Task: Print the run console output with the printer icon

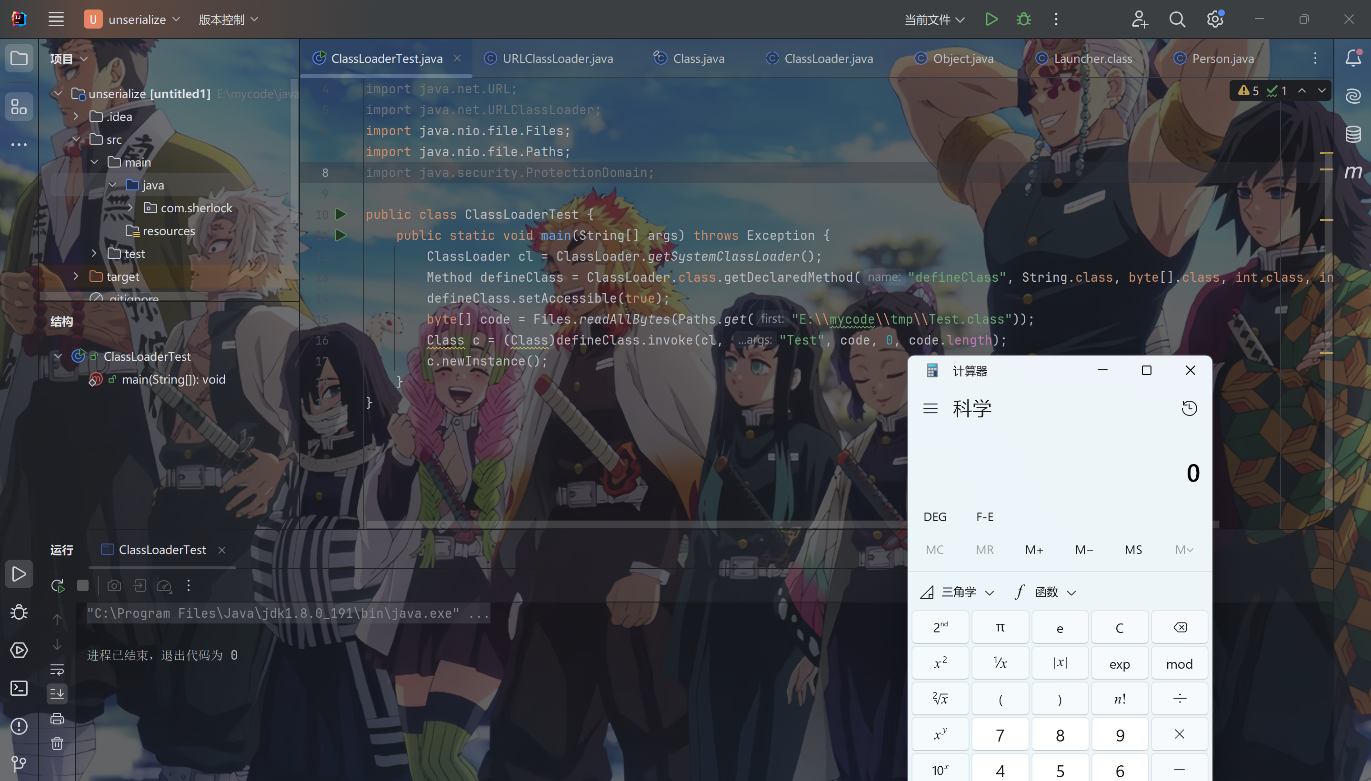Action: (57, 719)
